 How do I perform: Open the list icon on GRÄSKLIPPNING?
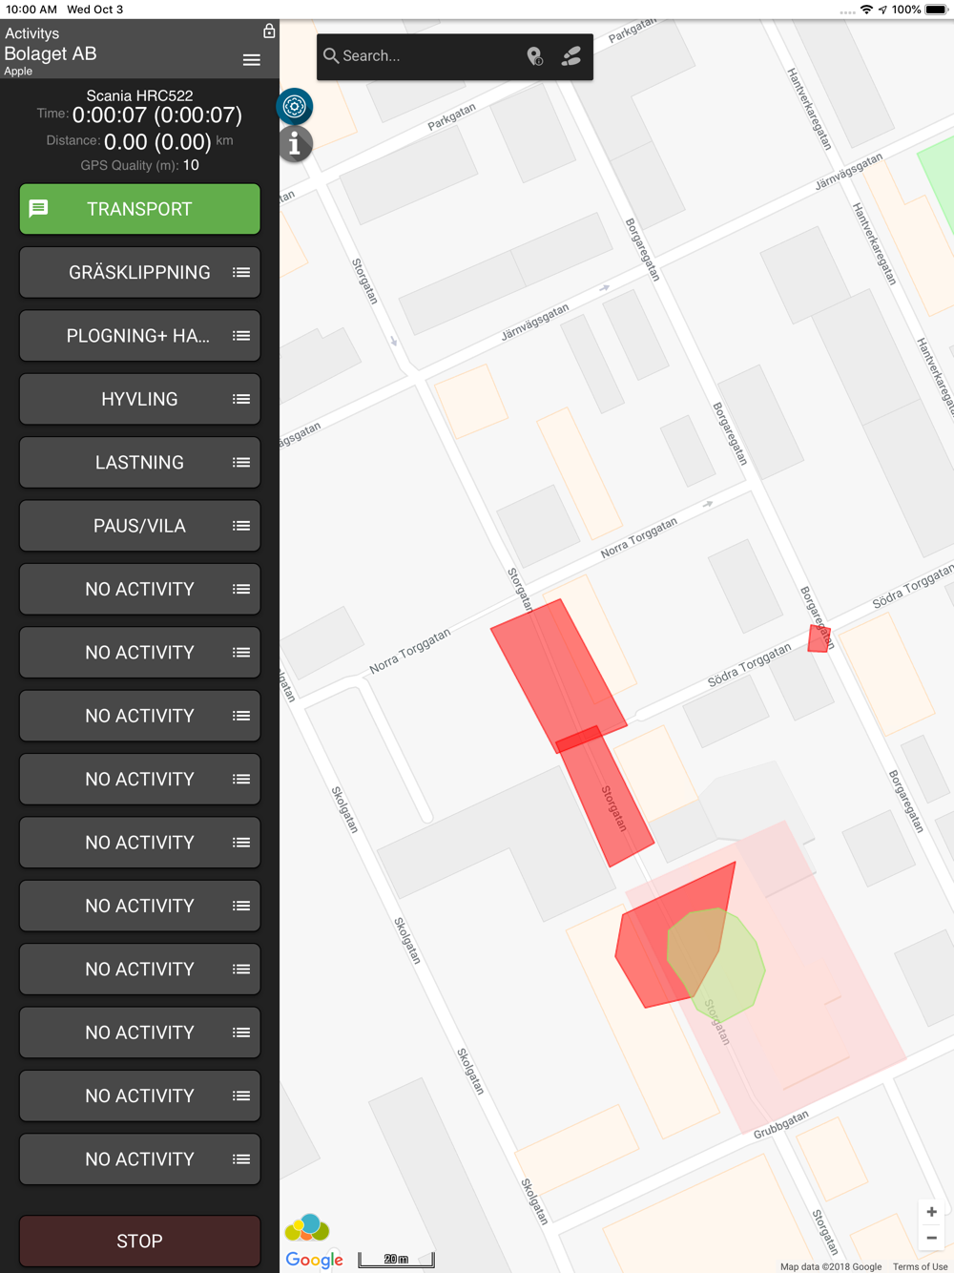[x=241, y=273]
